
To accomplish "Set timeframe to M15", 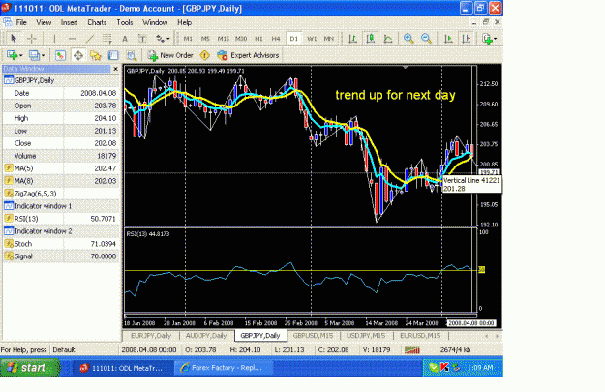I will [223, 39].
